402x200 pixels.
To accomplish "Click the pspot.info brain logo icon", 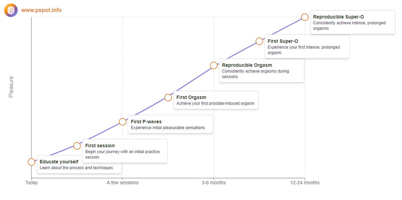I will pos(11,10).
